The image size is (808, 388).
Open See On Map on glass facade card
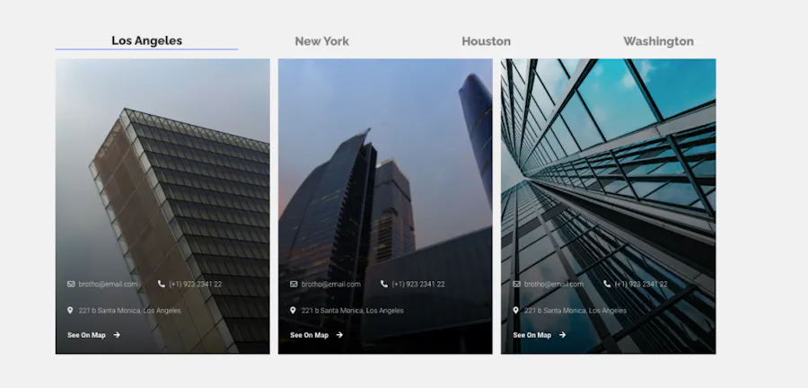[531, 335]
